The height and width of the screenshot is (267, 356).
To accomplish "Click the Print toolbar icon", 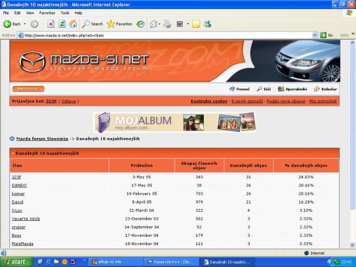I will pyautogui.click(x=167, y=24).
